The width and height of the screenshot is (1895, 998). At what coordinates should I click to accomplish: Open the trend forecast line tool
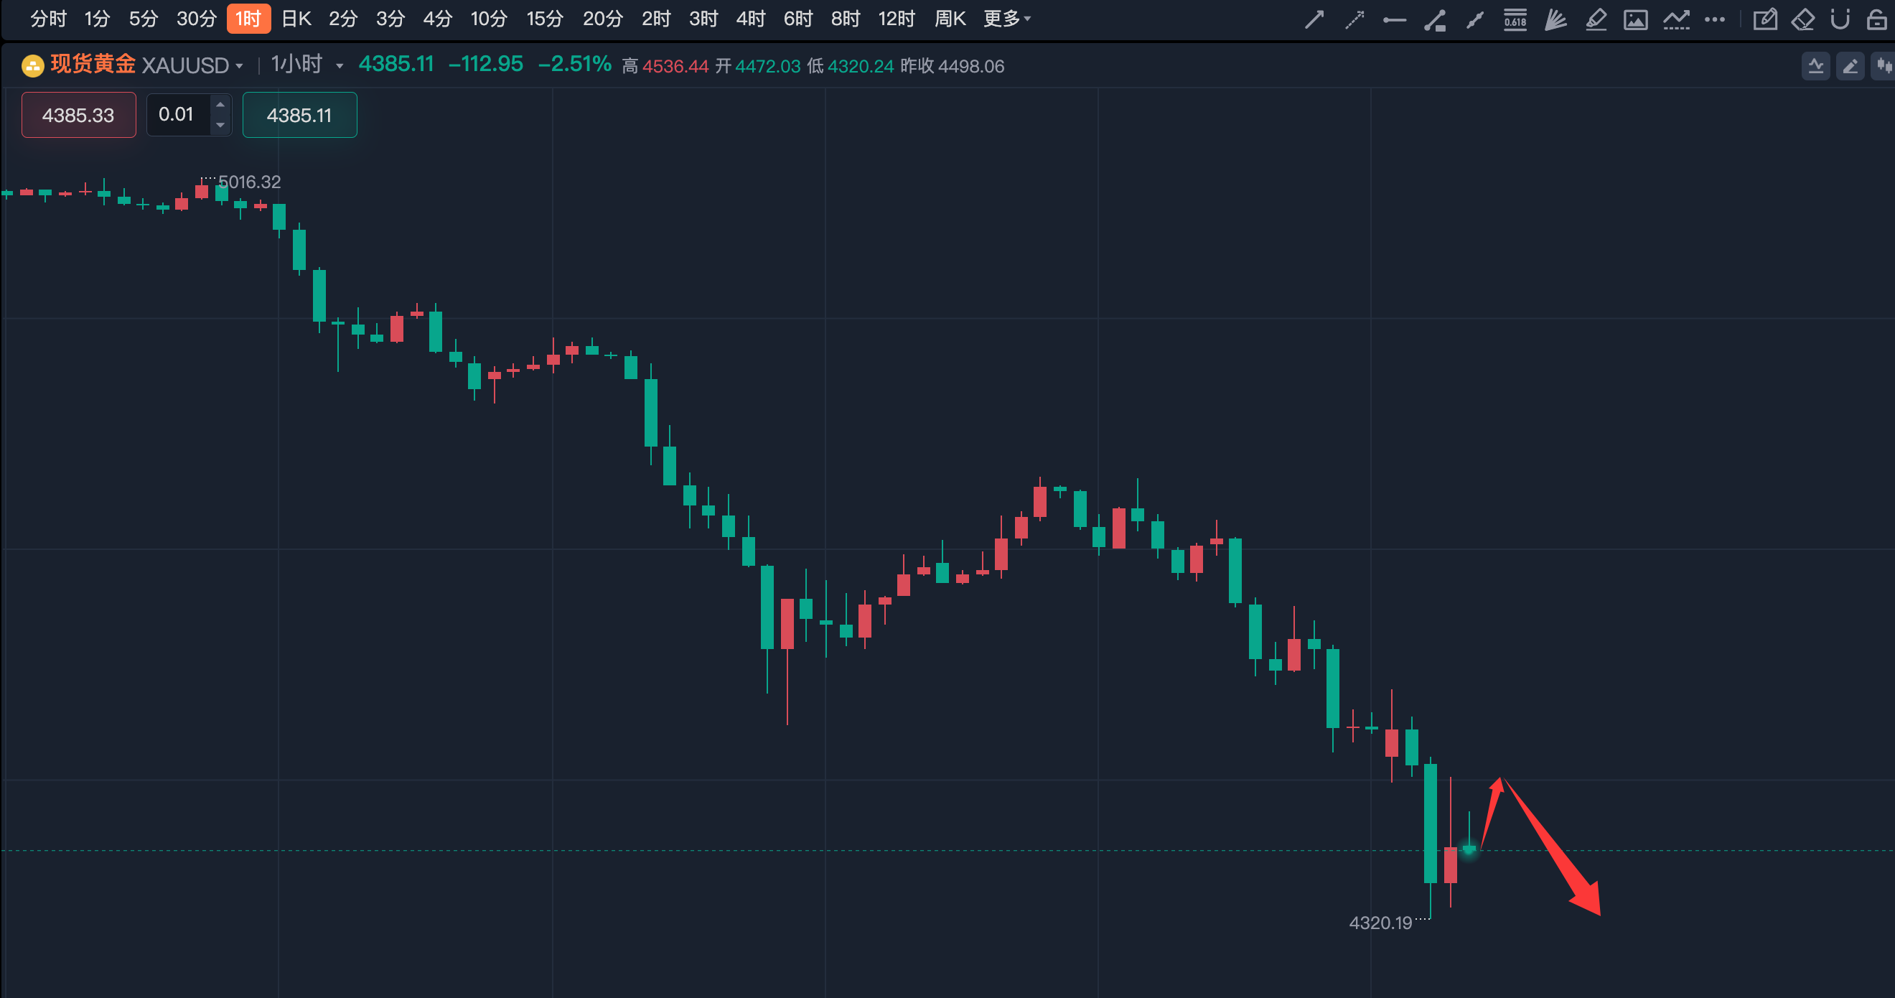[x=1676, y=19]
